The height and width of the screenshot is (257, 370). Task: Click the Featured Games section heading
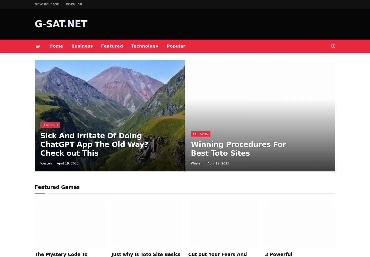[57, 187]
